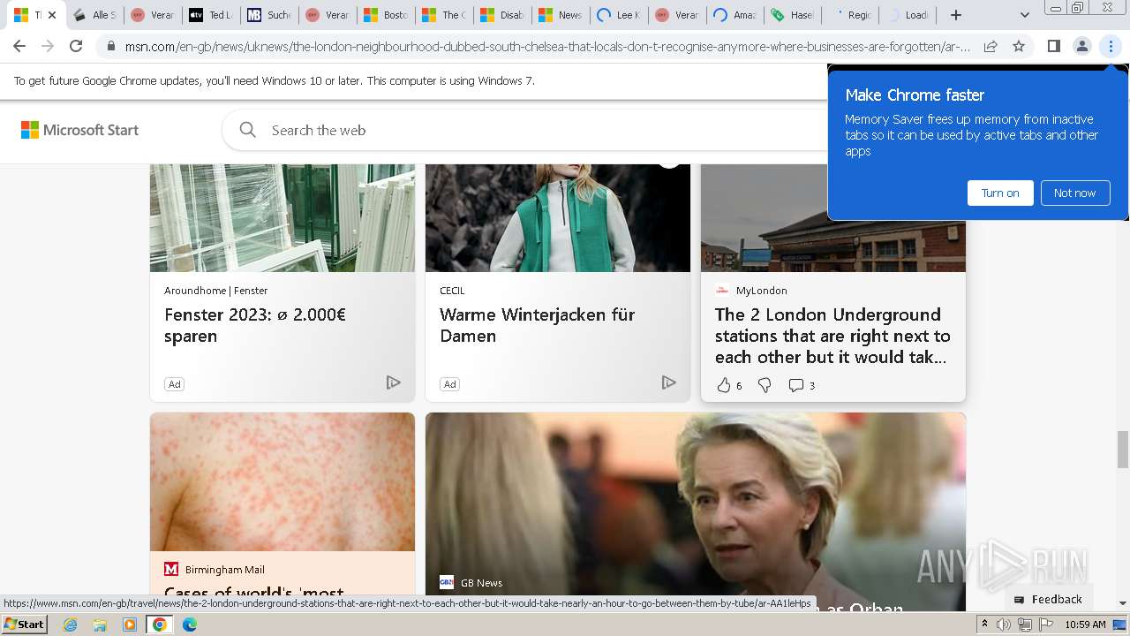Show hidden system tray icons
1130x636 pixels.
click(984, 625)
